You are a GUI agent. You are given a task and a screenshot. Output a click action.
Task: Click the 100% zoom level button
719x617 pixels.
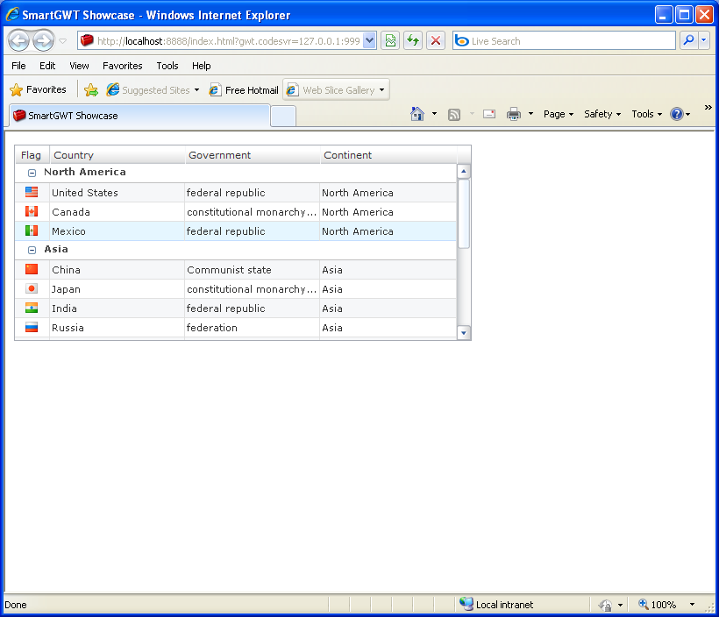658,605
